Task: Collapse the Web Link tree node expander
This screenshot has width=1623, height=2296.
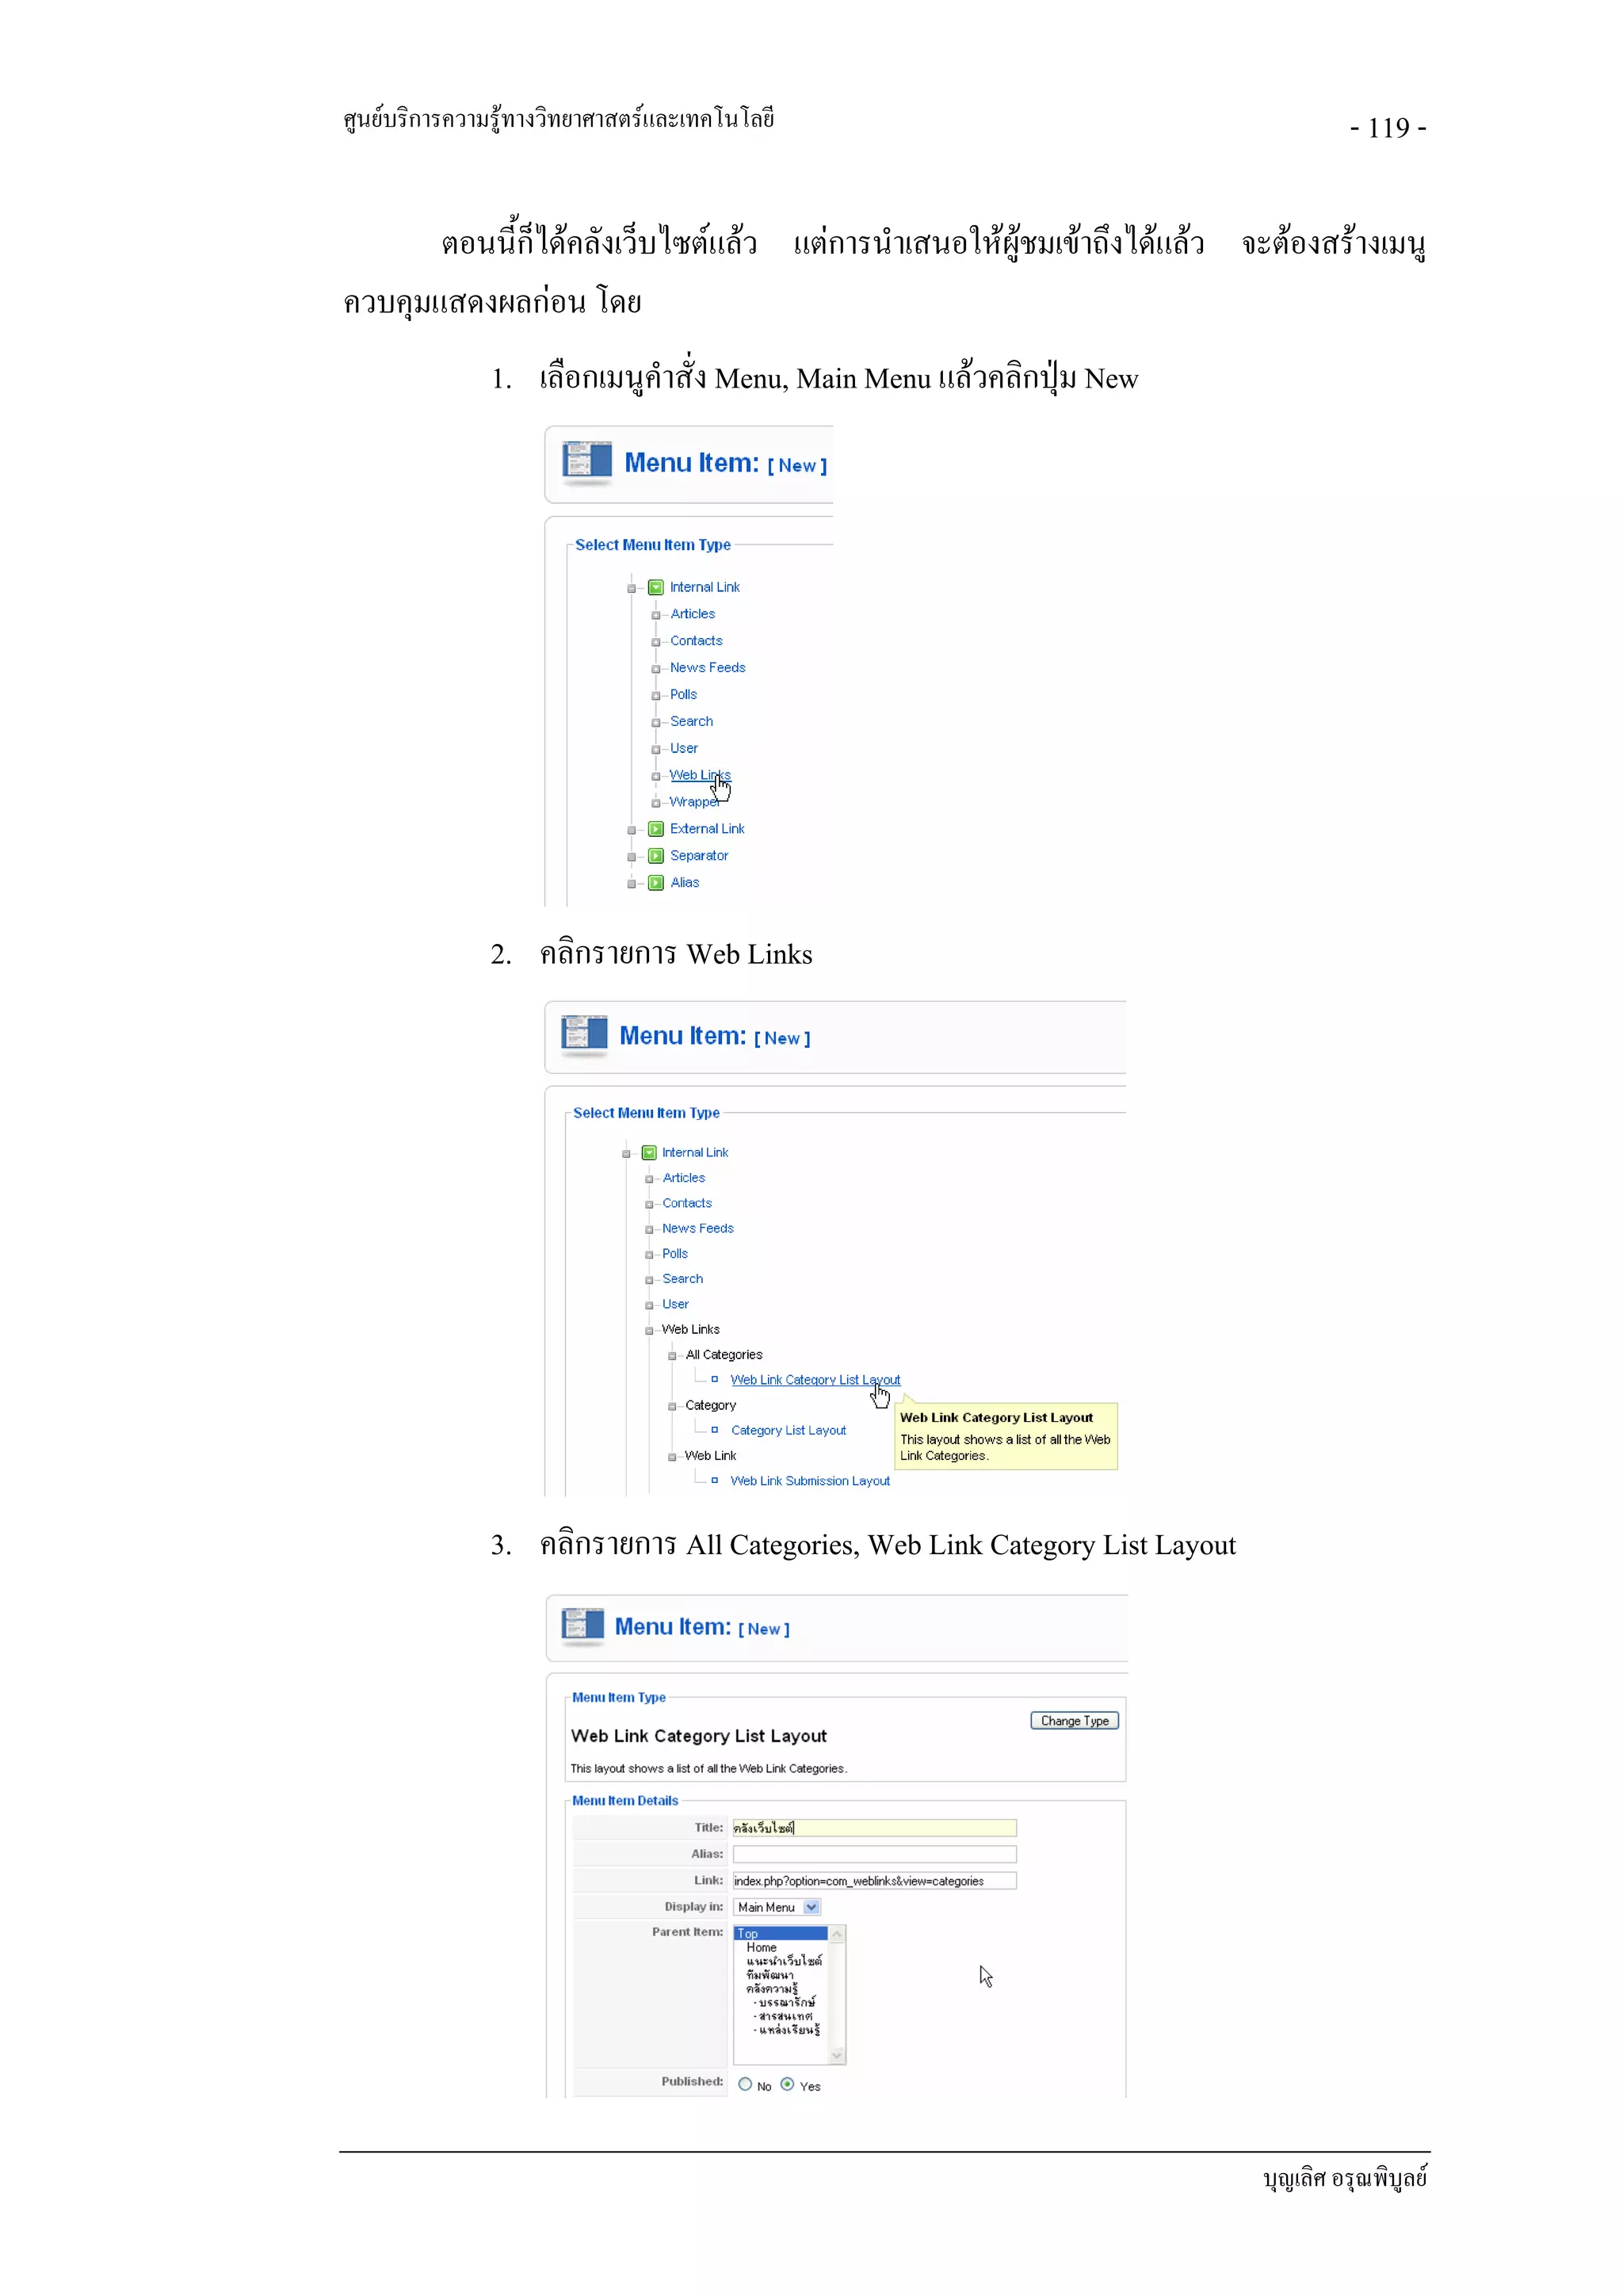Action: tap(672, 1457)
